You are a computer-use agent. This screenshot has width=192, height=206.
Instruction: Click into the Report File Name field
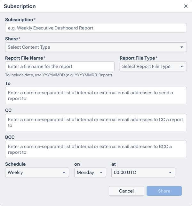tap(60, 66)
